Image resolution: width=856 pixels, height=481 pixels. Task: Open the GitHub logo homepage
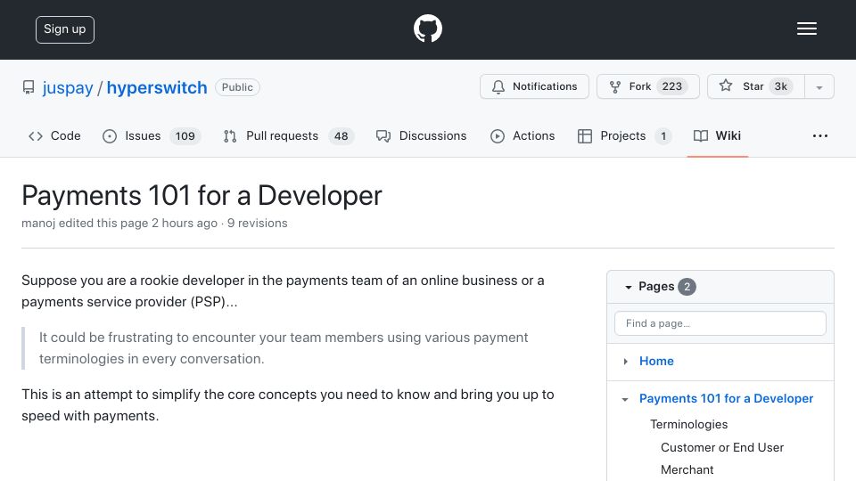tap(427, 29)
